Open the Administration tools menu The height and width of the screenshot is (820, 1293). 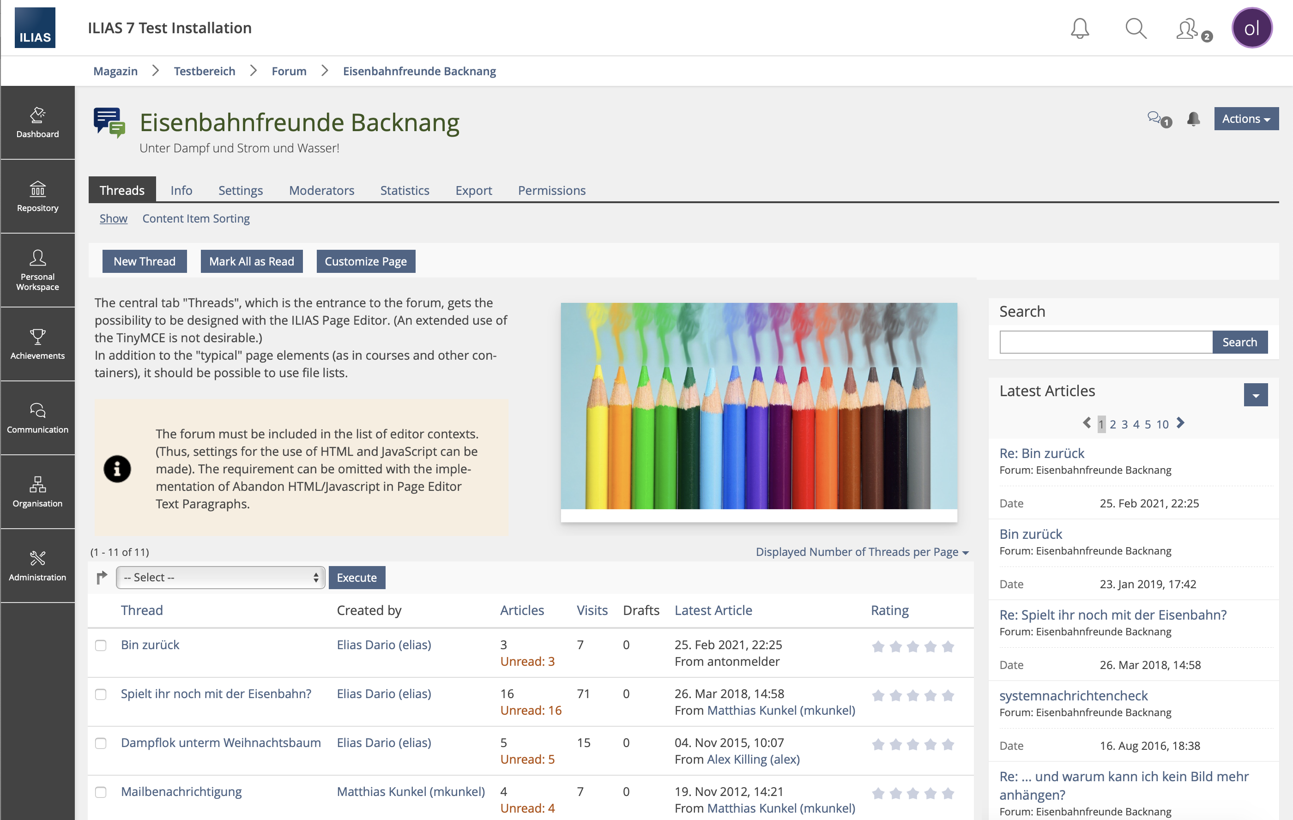[x=37, y=566]
